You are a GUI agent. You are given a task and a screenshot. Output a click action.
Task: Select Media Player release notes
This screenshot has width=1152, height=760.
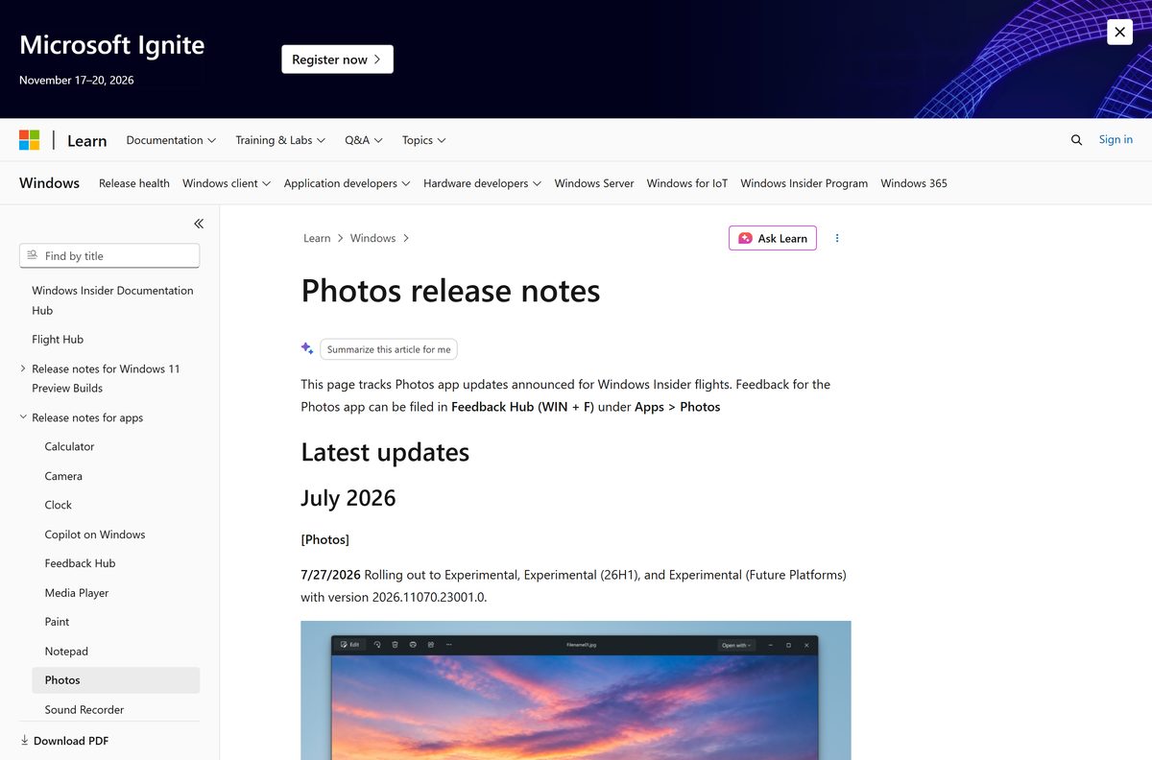coord(77,593)
